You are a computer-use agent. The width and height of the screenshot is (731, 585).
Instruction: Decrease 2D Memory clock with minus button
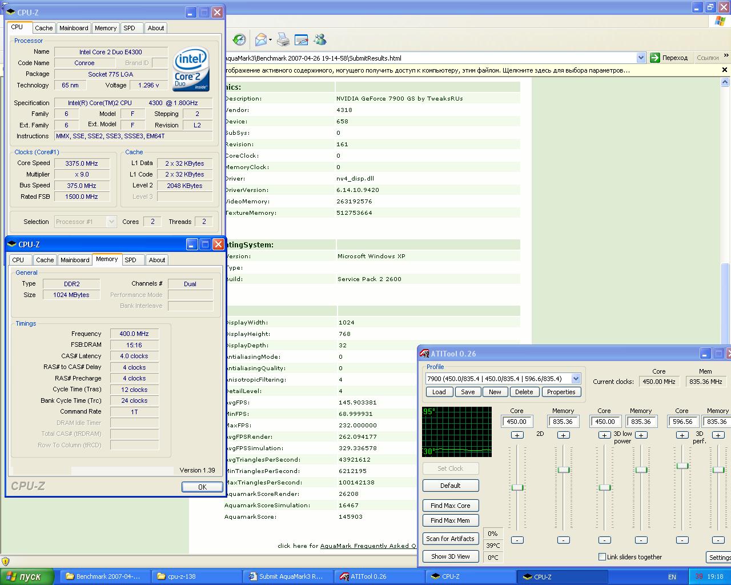(563, 540)
